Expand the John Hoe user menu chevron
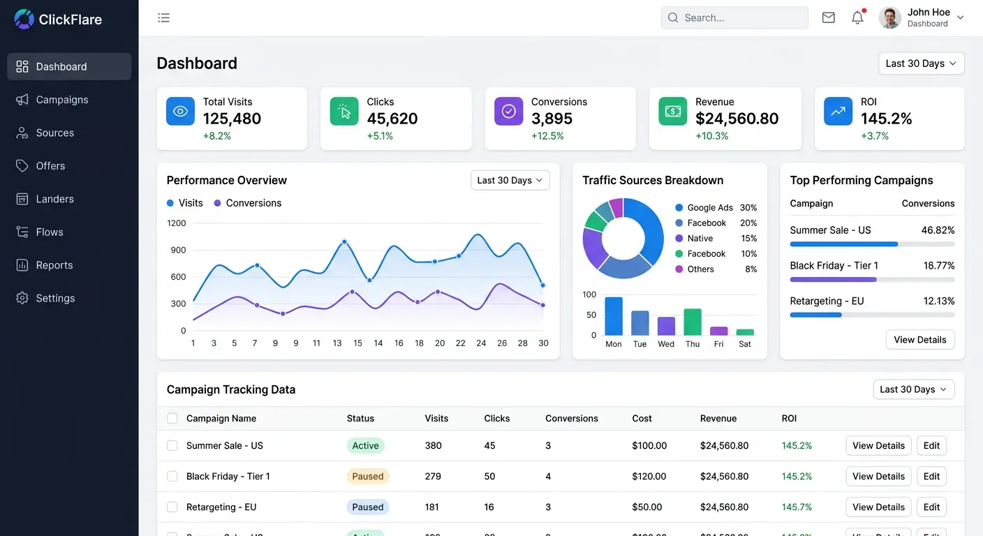Viewport: 983px width, 536px height. pyautogui.click(x=960, y=17)
